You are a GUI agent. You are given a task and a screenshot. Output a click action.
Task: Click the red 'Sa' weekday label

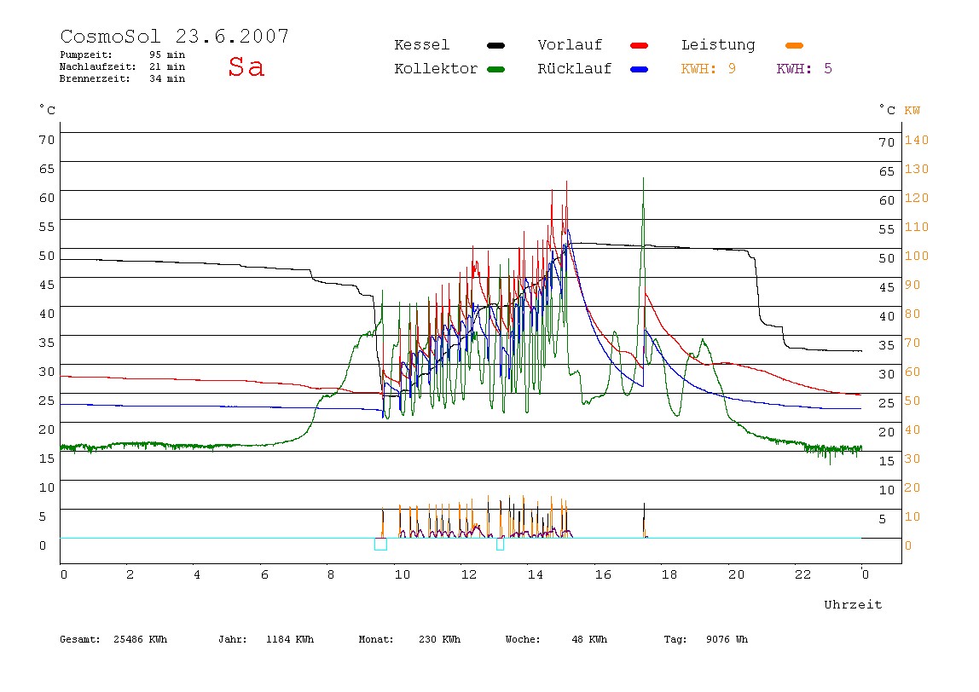[246, 66]
